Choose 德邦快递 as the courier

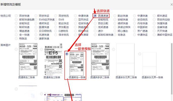click(x=115, y=23)
